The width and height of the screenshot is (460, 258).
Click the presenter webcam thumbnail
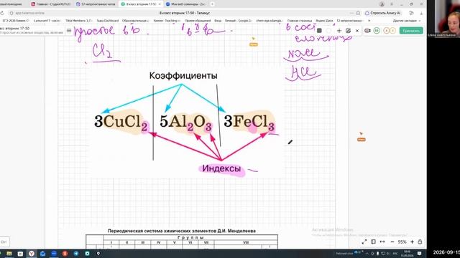[x=443, y=19]
